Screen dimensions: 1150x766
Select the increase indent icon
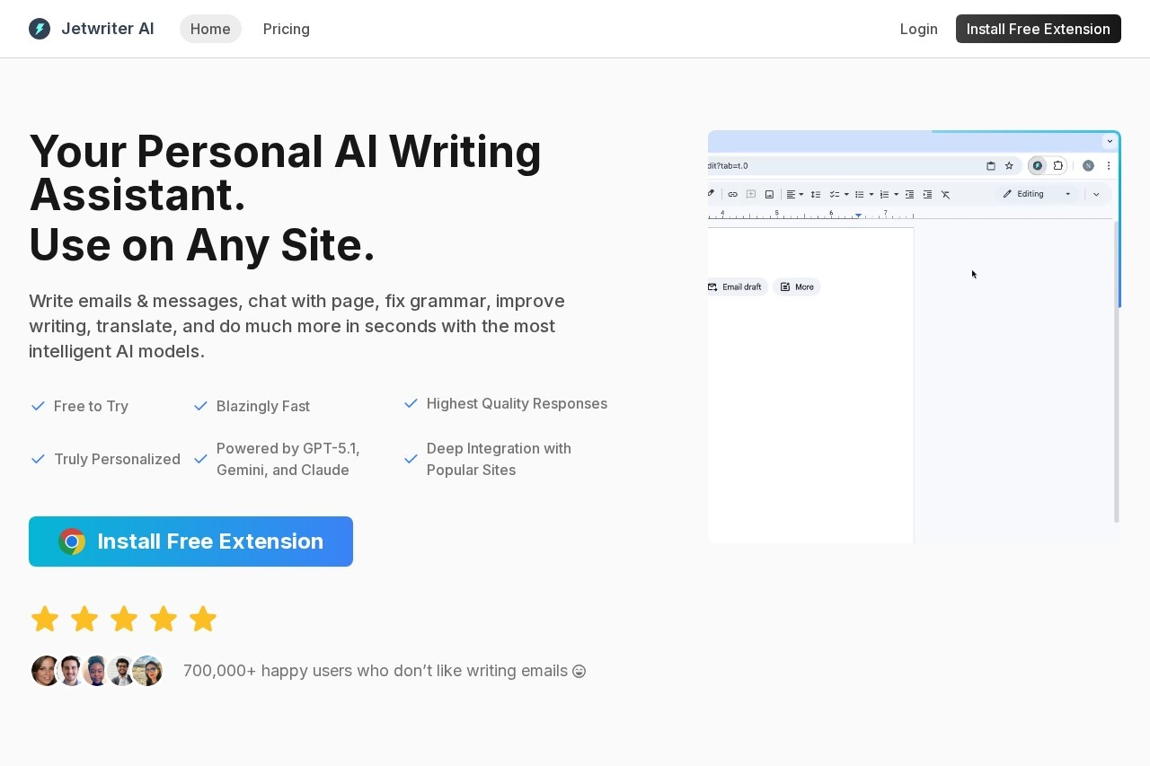(928, 194)
